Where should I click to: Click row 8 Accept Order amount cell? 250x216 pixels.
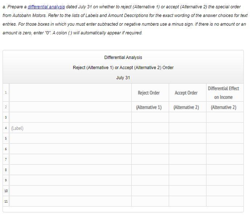click(x=188, y=170)
